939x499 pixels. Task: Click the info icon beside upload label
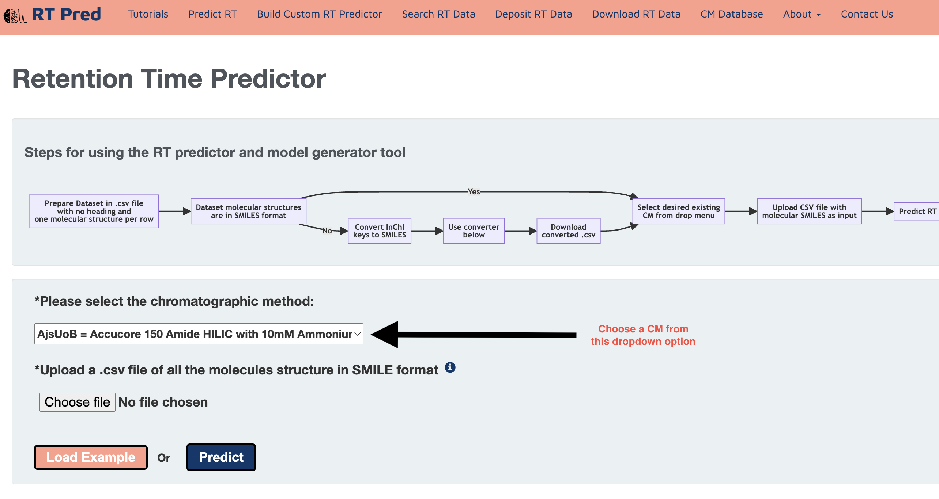click(450, 367)
